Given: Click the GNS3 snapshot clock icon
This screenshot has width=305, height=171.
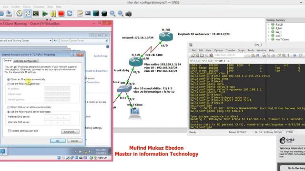Looking at the screenshot, I should click(19, 13).
